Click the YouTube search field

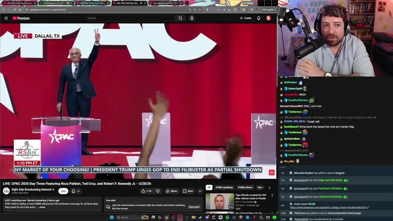[130, 18]
